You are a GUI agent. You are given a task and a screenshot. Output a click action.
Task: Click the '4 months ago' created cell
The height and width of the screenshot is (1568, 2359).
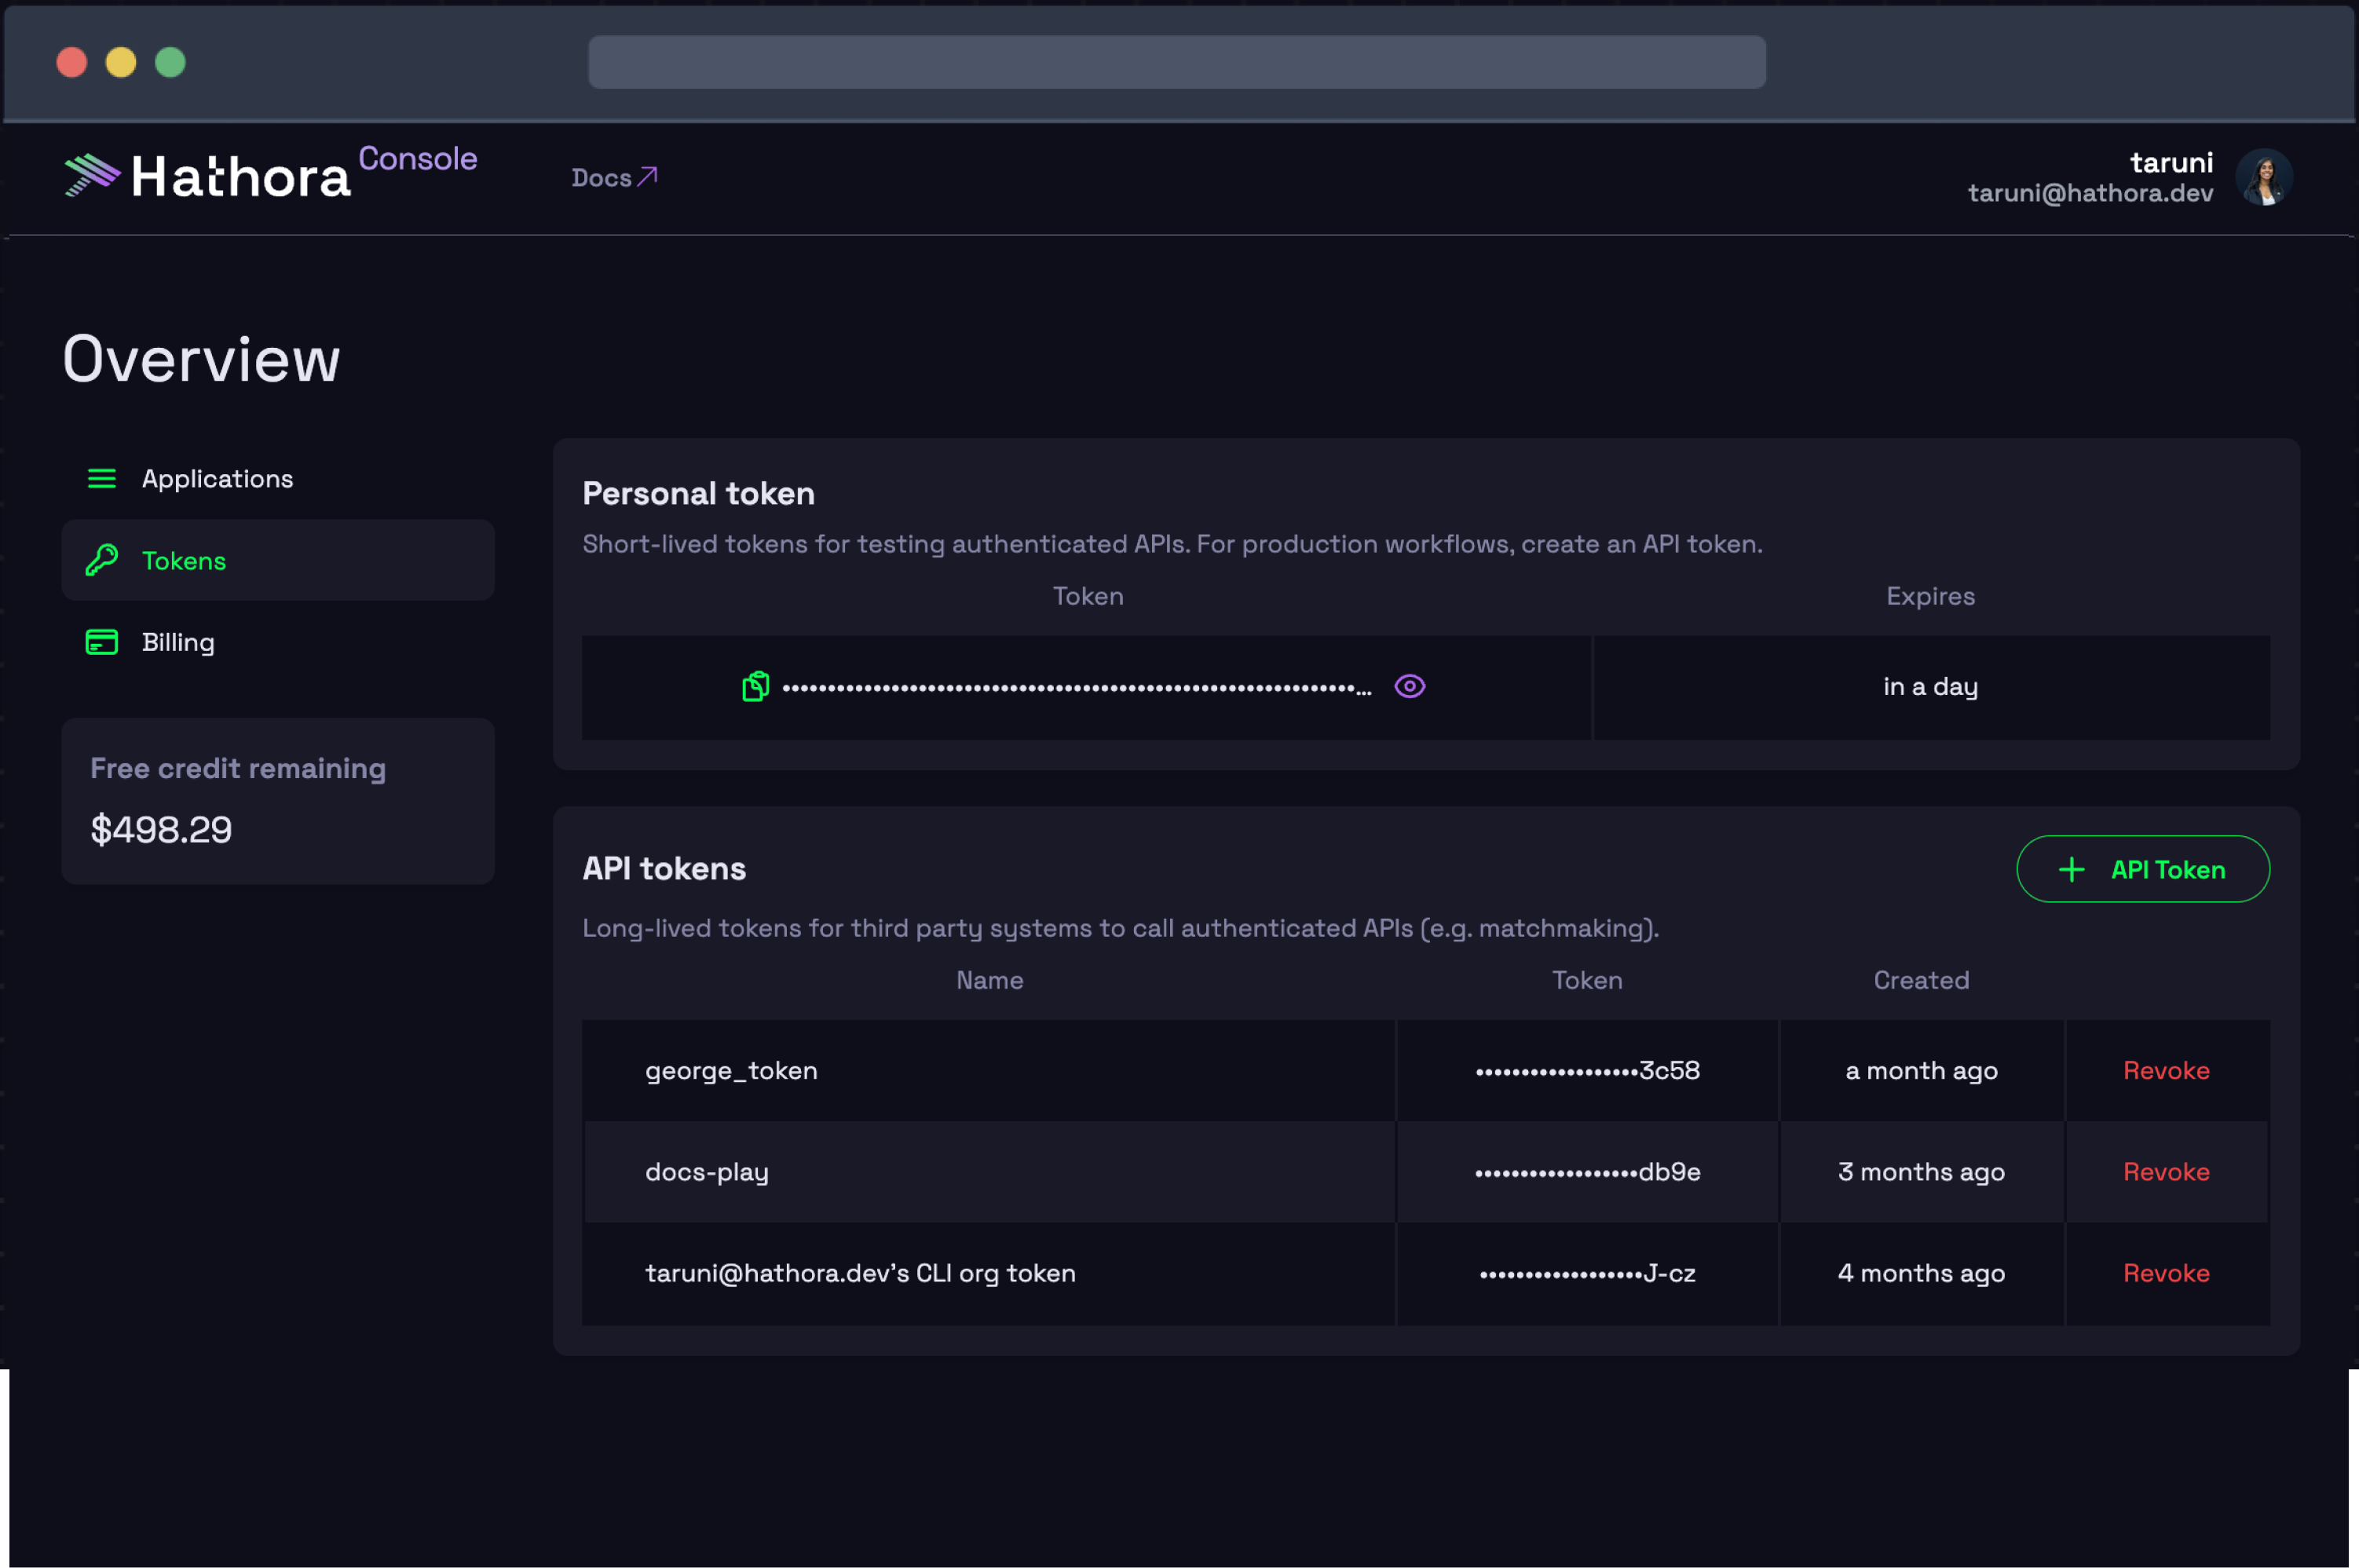tap(1921, 1273)
